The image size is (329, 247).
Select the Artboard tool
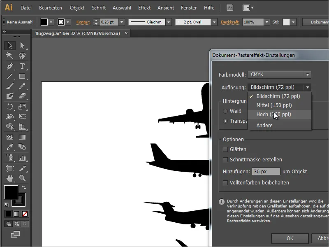[x=9, y=168]
